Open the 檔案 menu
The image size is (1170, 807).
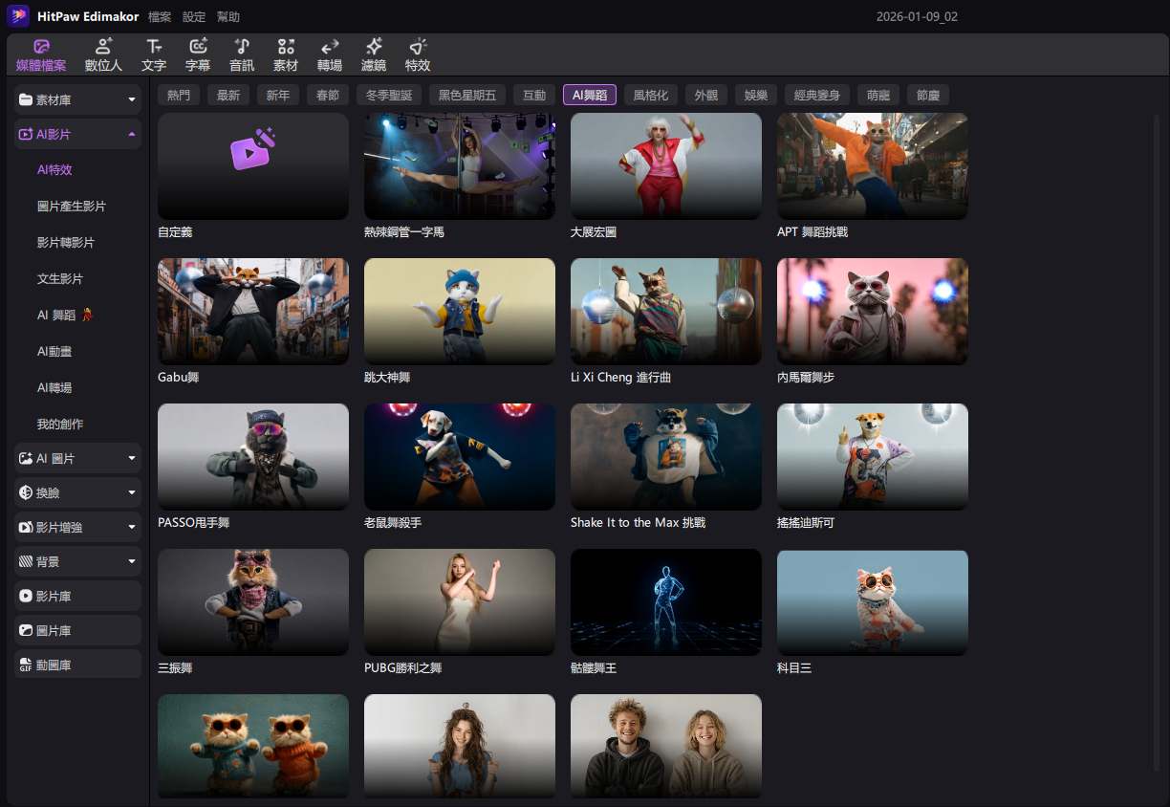pos(160,17)
